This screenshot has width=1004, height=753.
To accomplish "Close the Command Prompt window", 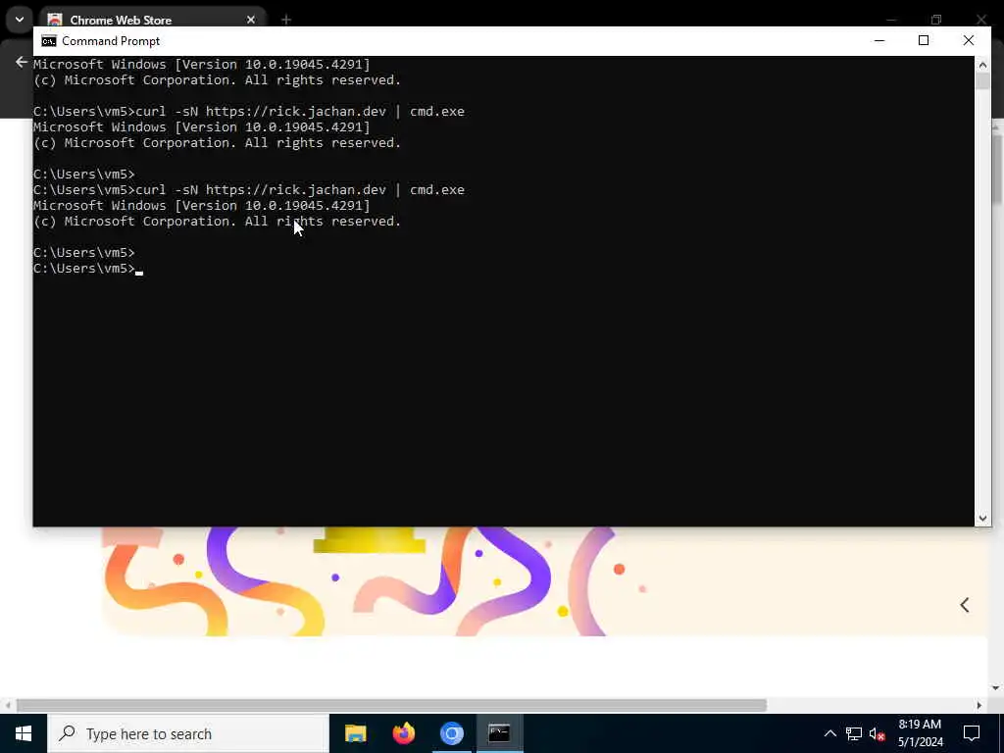I will coord(968,40).
